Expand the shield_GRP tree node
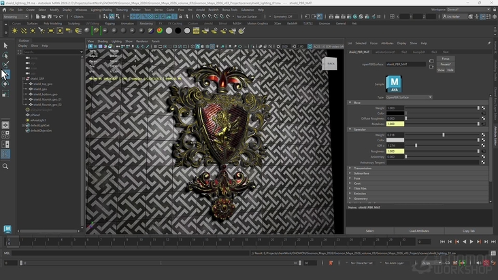 point(24,78)
